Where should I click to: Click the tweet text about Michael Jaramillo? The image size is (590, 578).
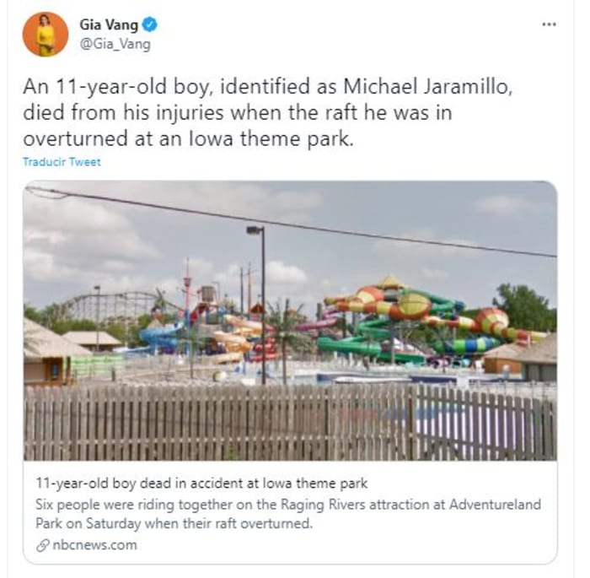click(267, 112)
